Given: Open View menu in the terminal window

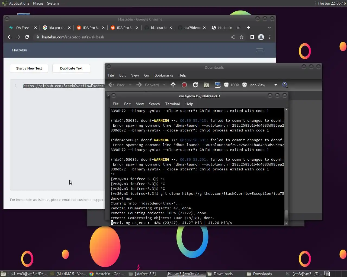Looking at the screenshot, I should 140,104.
